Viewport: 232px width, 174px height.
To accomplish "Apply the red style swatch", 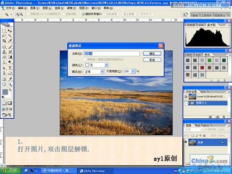I will click(202, 68).
